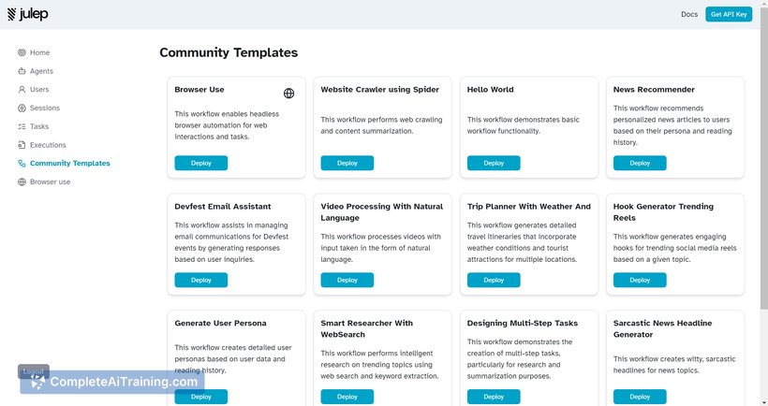Click Hook Generator Trending Reels title
This screenshot has height=406, width=768.
click(x=663, y=211)
